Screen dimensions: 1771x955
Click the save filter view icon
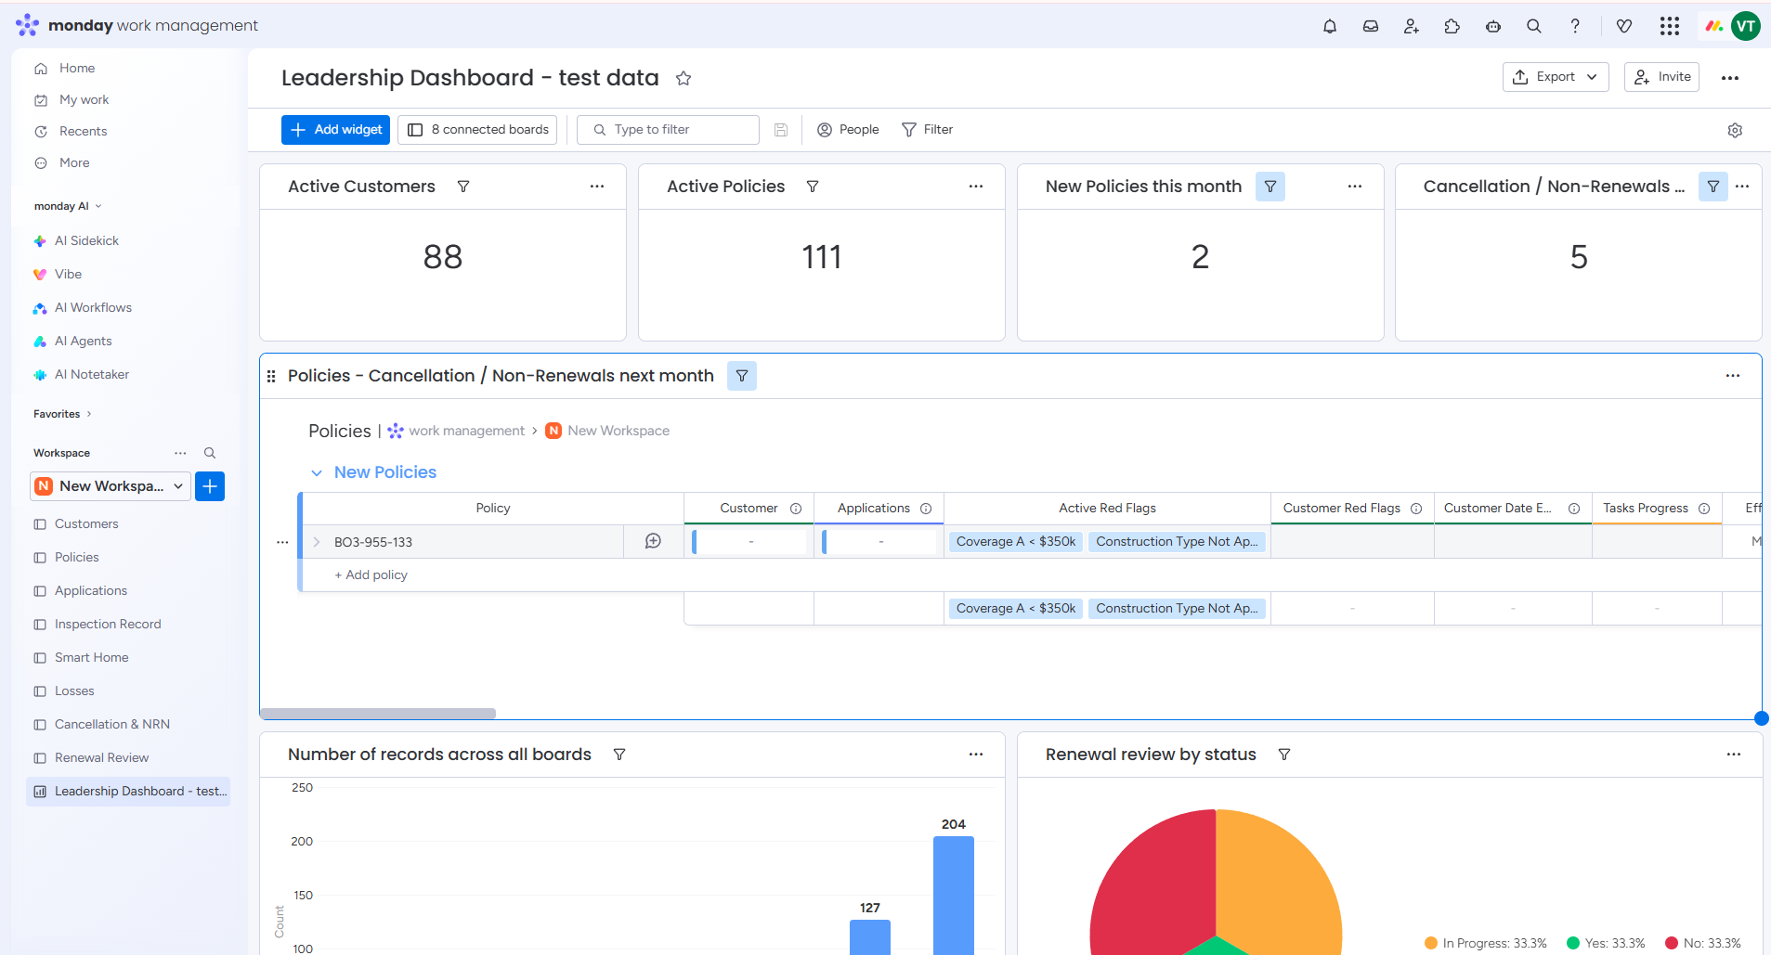(781, 130)
